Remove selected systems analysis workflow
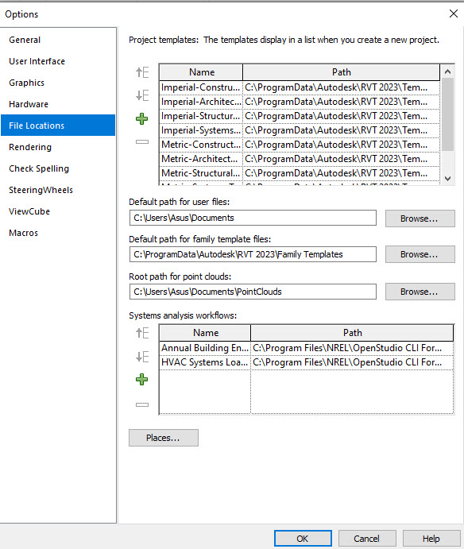 point(142,404)
